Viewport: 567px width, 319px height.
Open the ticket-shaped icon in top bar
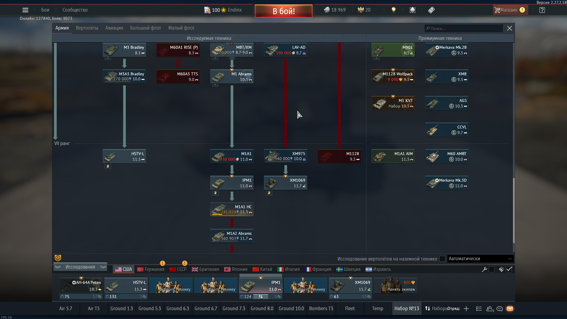431,10
